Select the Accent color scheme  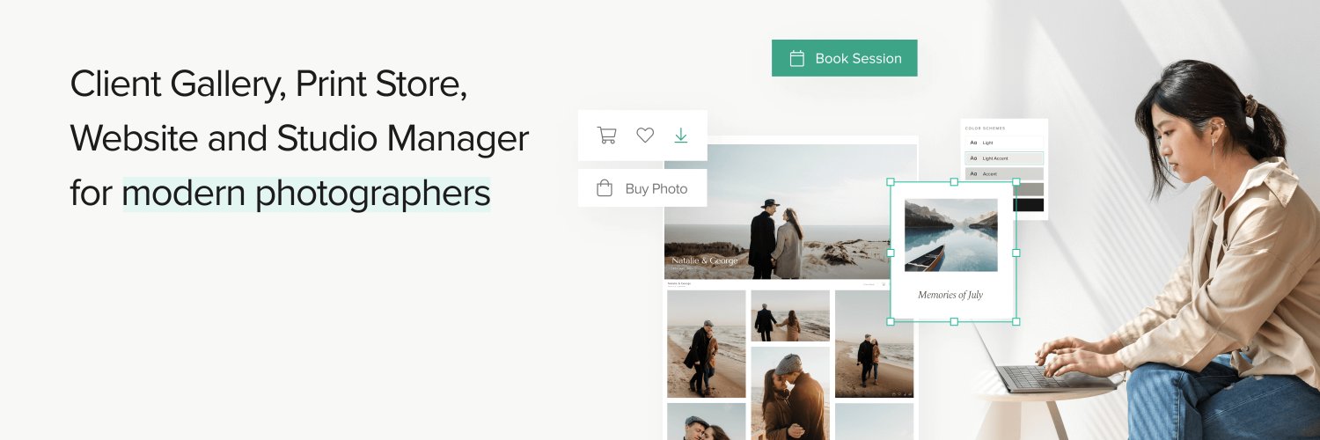tap(1004, 174)
